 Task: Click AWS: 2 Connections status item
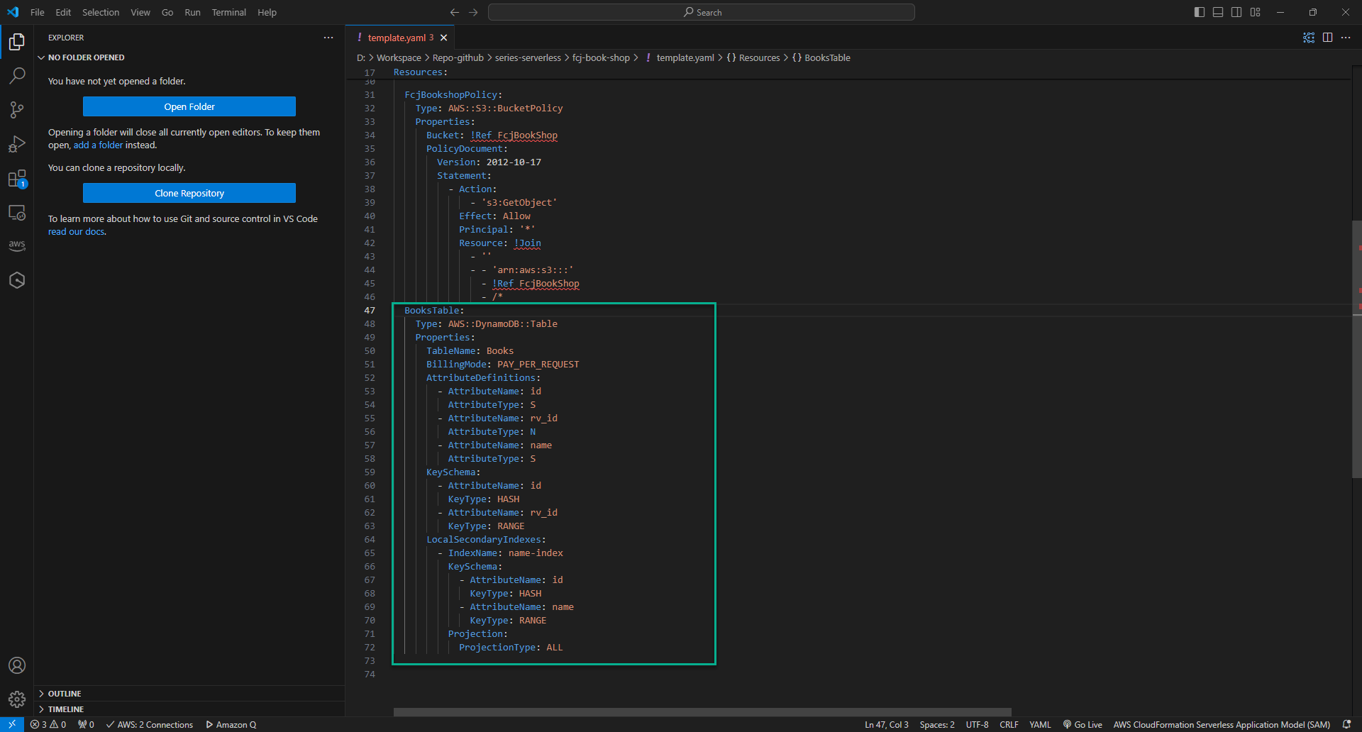coord(150,724)
